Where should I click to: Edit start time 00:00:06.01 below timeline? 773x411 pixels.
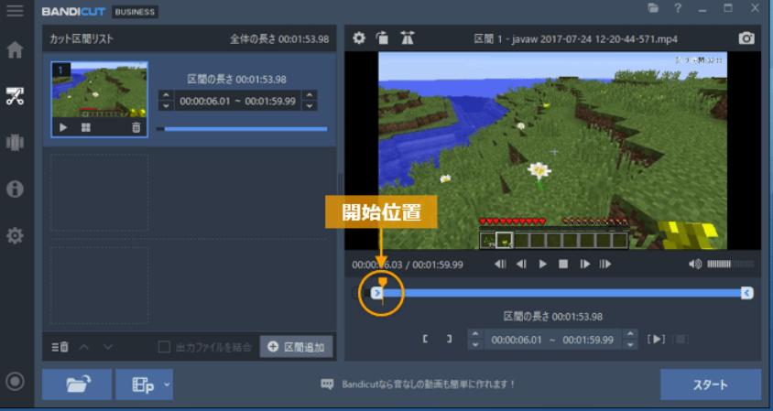[517, 340]
